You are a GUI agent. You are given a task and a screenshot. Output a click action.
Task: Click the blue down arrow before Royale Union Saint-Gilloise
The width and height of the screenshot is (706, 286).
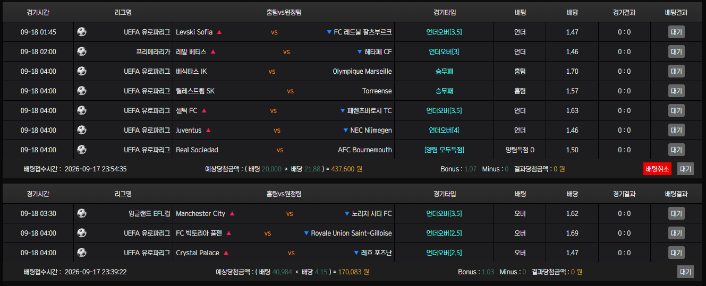click(306, 233)
